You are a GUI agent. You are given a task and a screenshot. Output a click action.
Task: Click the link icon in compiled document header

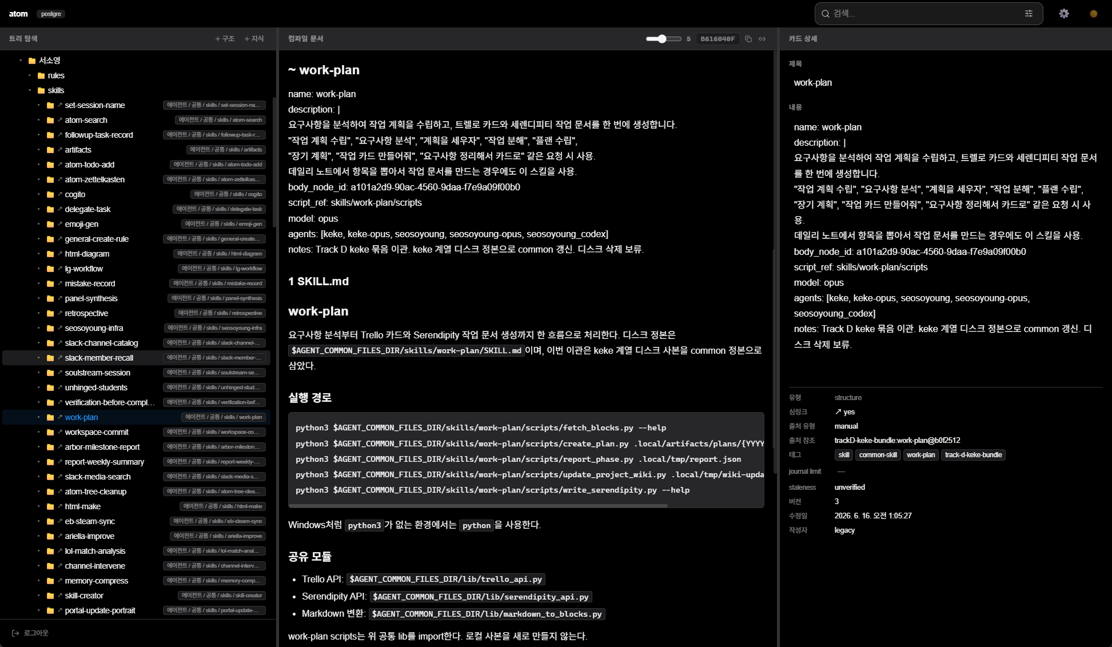pos(762,39)
